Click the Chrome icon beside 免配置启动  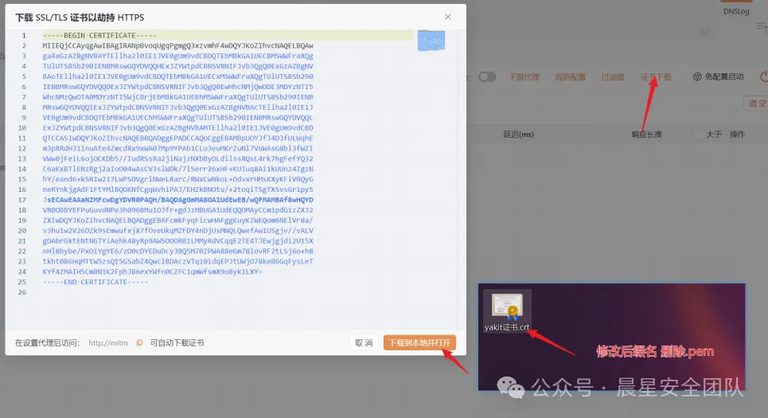[x=697, y=77]
